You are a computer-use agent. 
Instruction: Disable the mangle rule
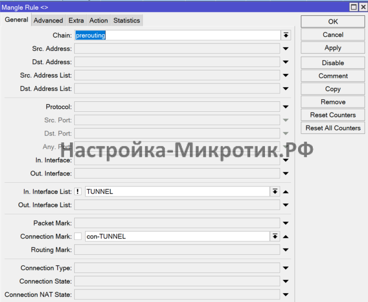[333, 63]
